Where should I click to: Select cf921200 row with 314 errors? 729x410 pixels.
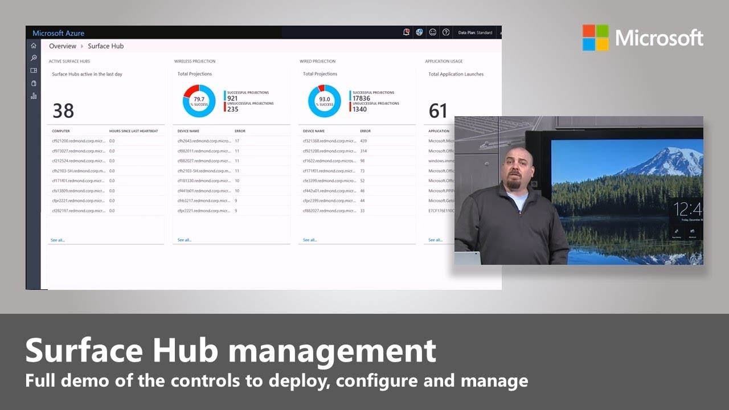tap(357, 151)
